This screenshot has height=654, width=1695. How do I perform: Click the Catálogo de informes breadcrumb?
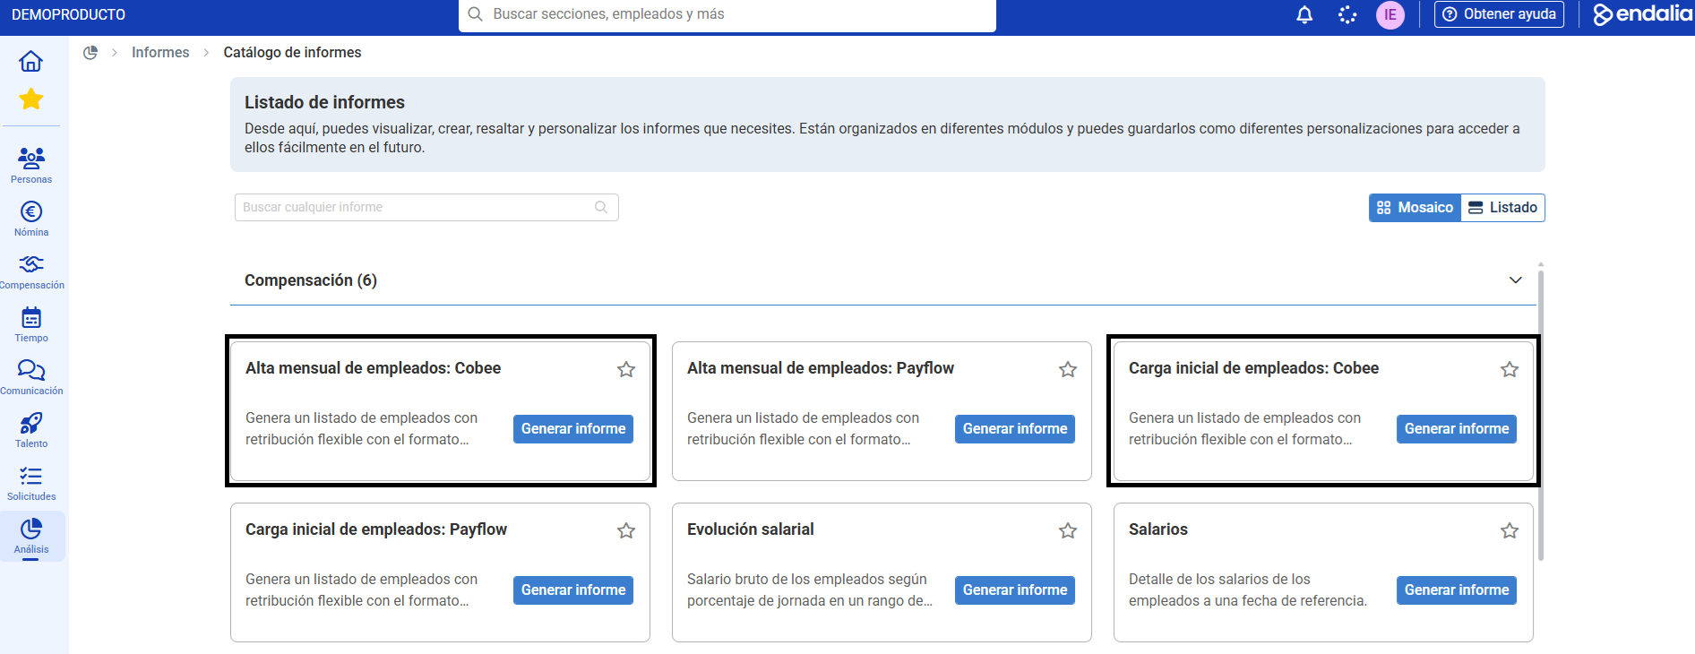click(292, 52)
